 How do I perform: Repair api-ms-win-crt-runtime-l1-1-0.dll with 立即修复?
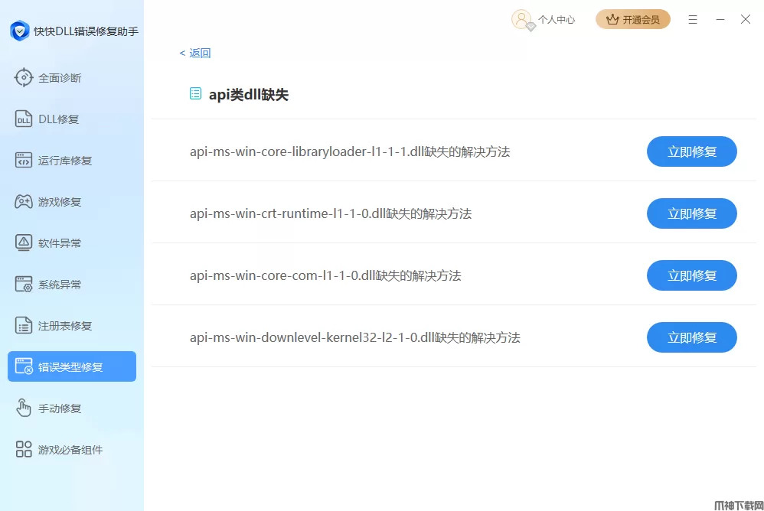(691, 213)
